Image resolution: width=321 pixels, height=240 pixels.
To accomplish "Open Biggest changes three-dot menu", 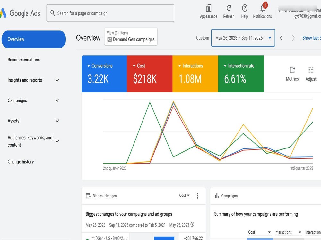I will 197,196.
